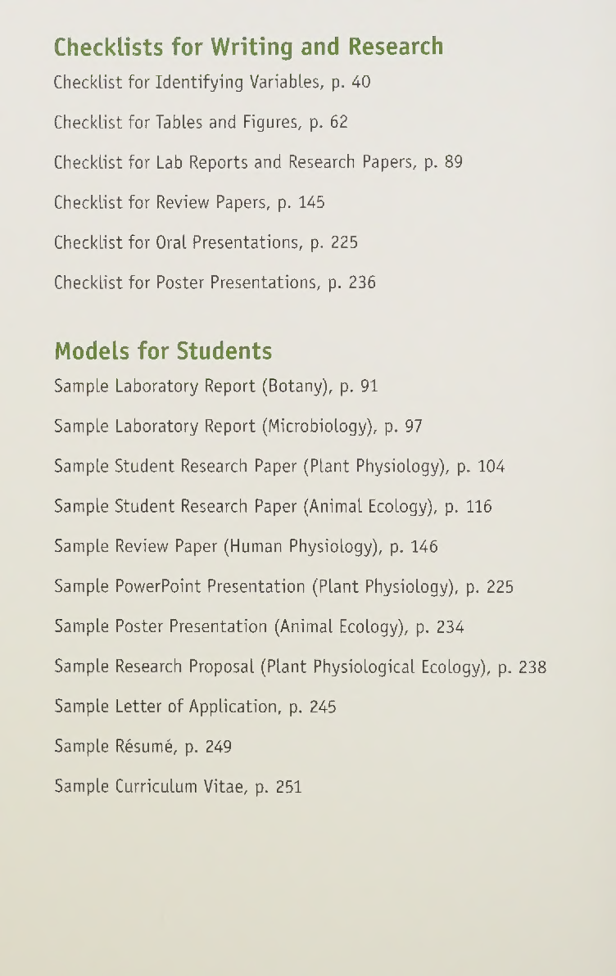Select Checklist for Tables and Figures entry

click(201, 122)
